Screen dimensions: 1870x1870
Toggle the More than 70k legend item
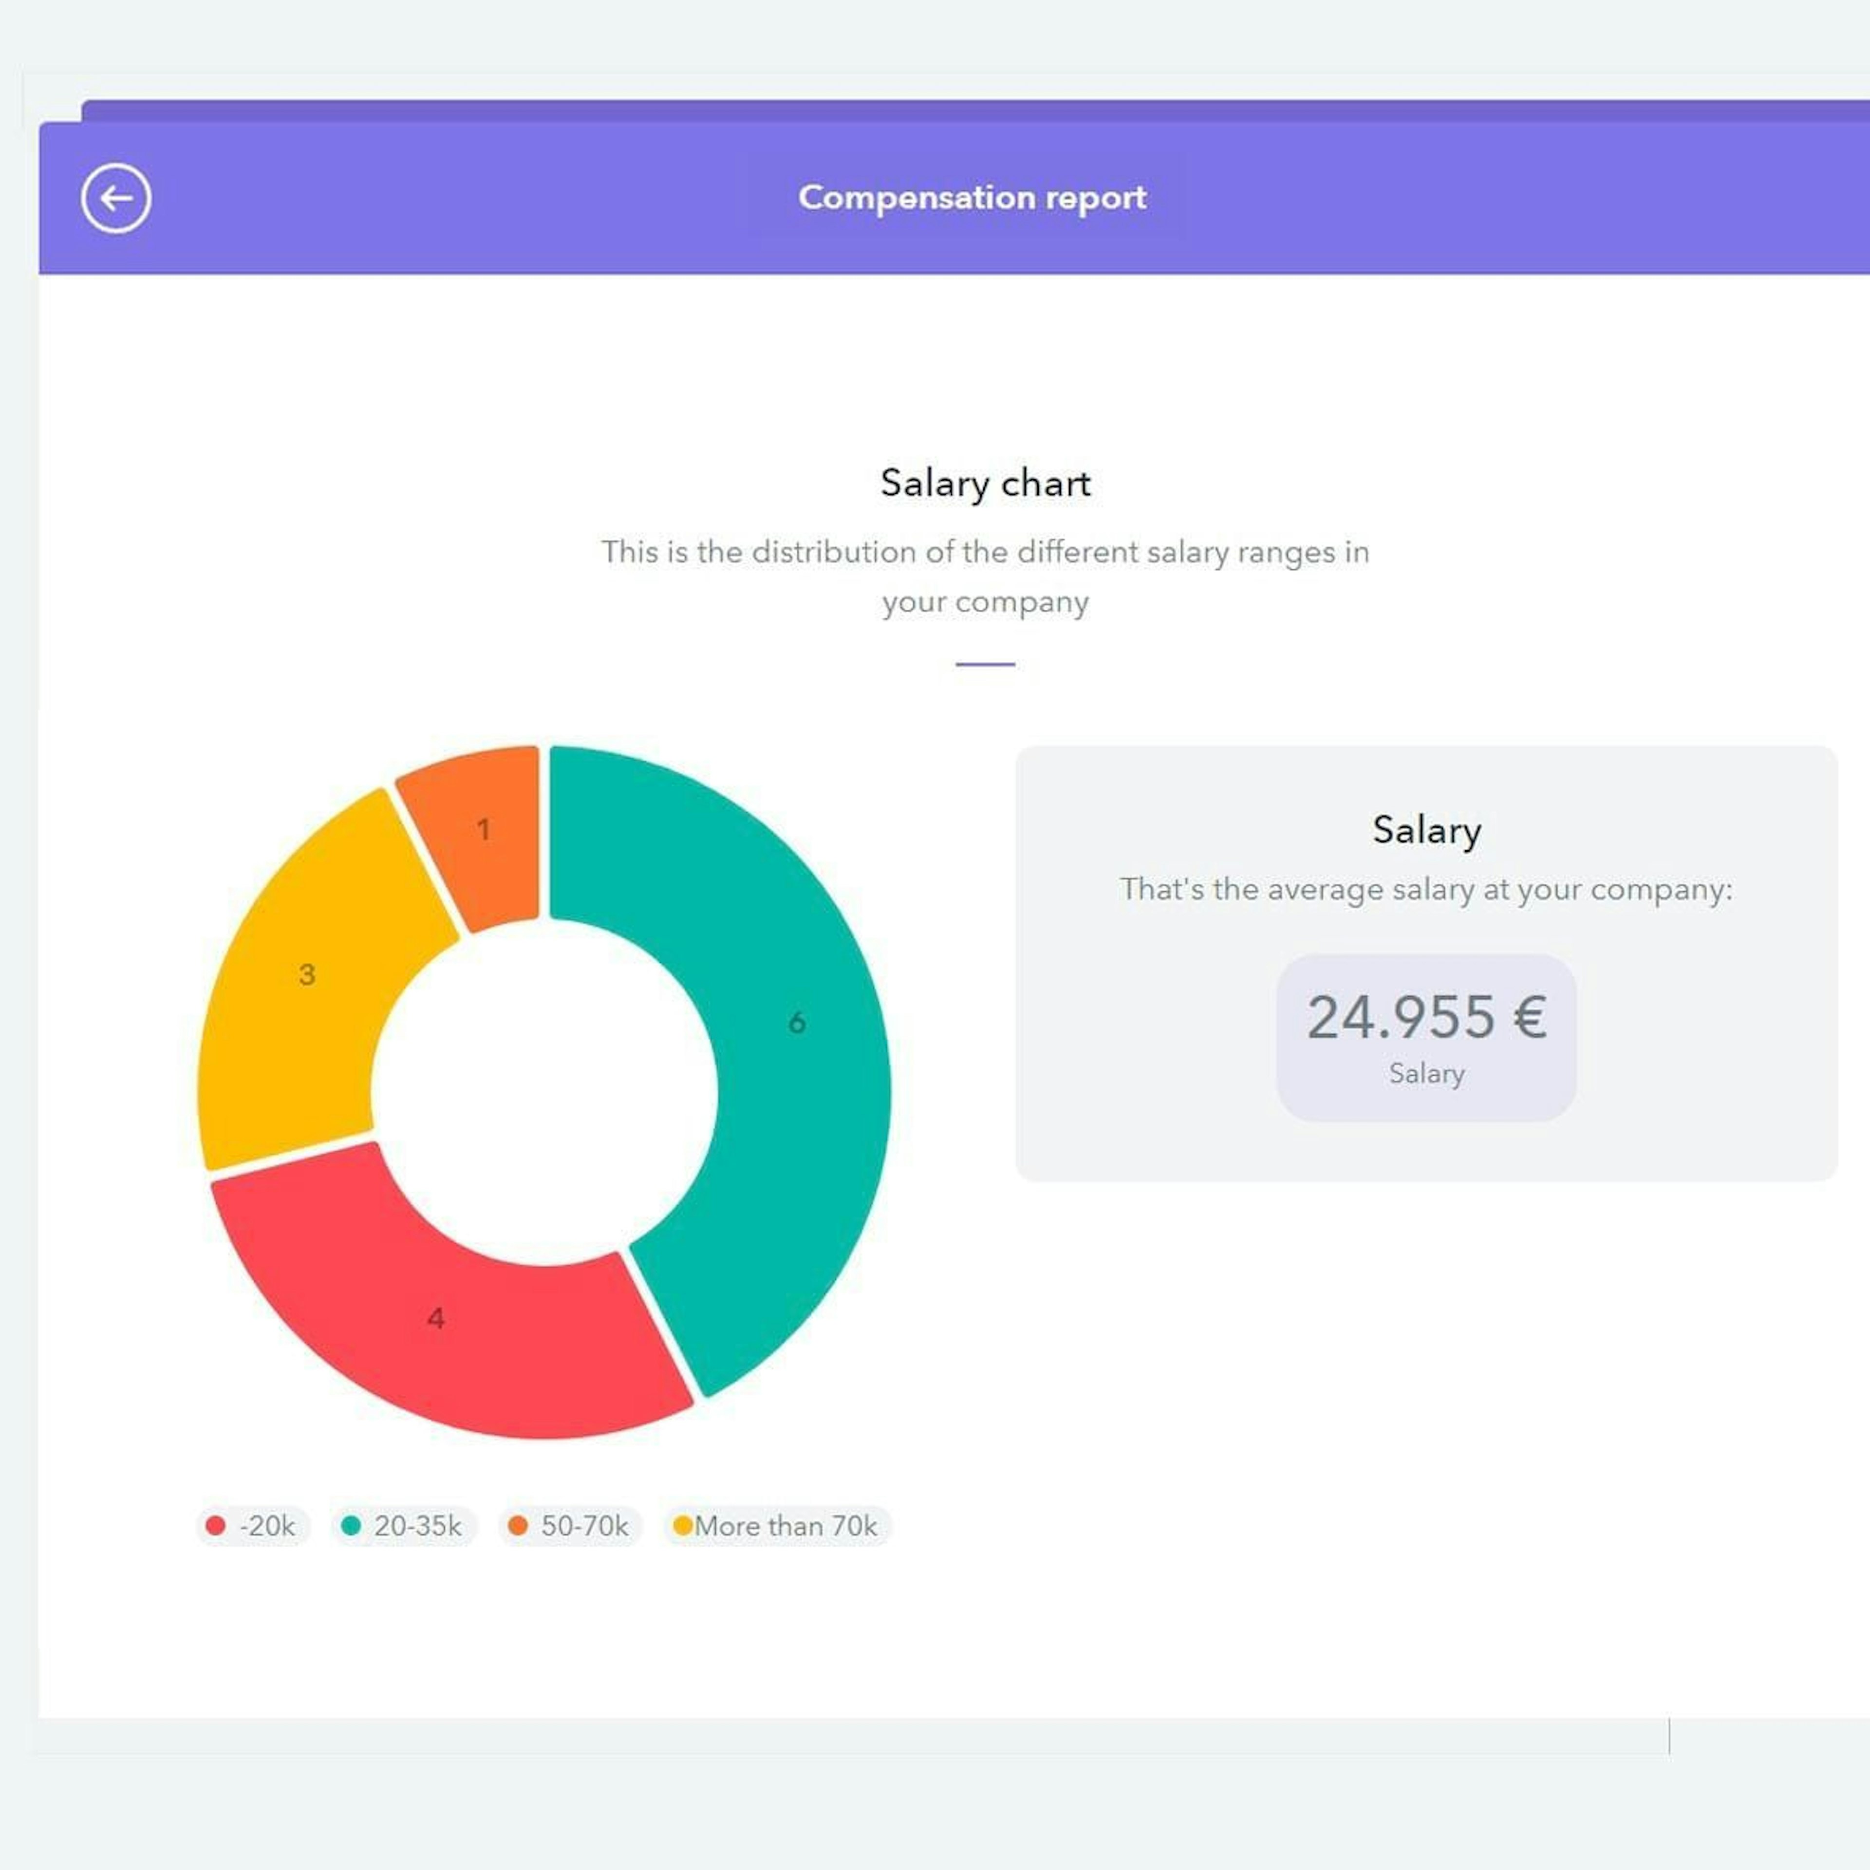point(776,1525)
